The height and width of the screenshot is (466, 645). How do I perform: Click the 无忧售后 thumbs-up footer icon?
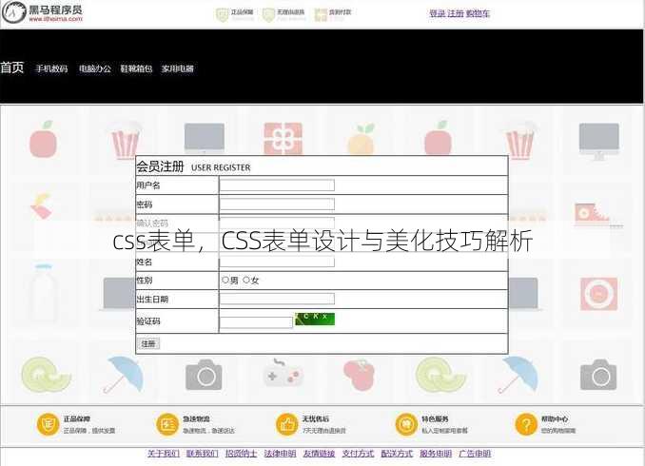pyautogui.click(x=286, y=424)
